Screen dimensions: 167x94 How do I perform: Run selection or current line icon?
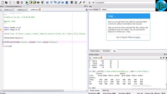[x=38, y=2]
